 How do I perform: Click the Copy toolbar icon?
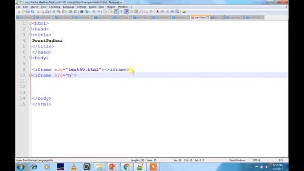pos(58,11)
